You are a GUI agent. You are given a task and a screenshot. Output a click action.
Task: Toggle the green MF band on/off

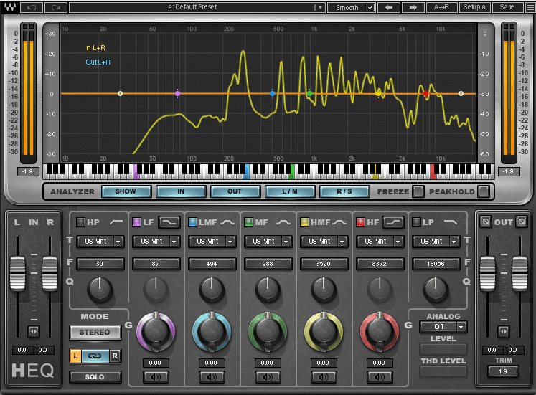[248, 222]
